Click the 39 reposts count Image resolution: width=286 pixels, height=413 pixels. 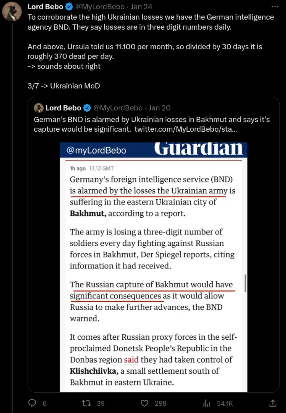101,403
